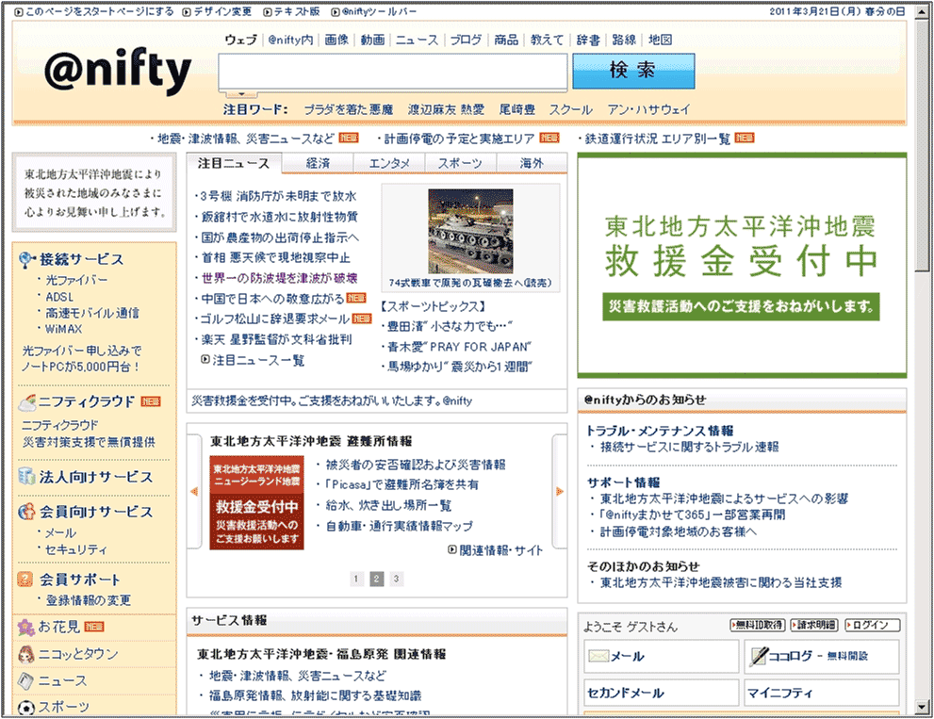The image size is (934, 719).
Task: Expand the dropdown arrow below search box
Action: pos(241,94)
